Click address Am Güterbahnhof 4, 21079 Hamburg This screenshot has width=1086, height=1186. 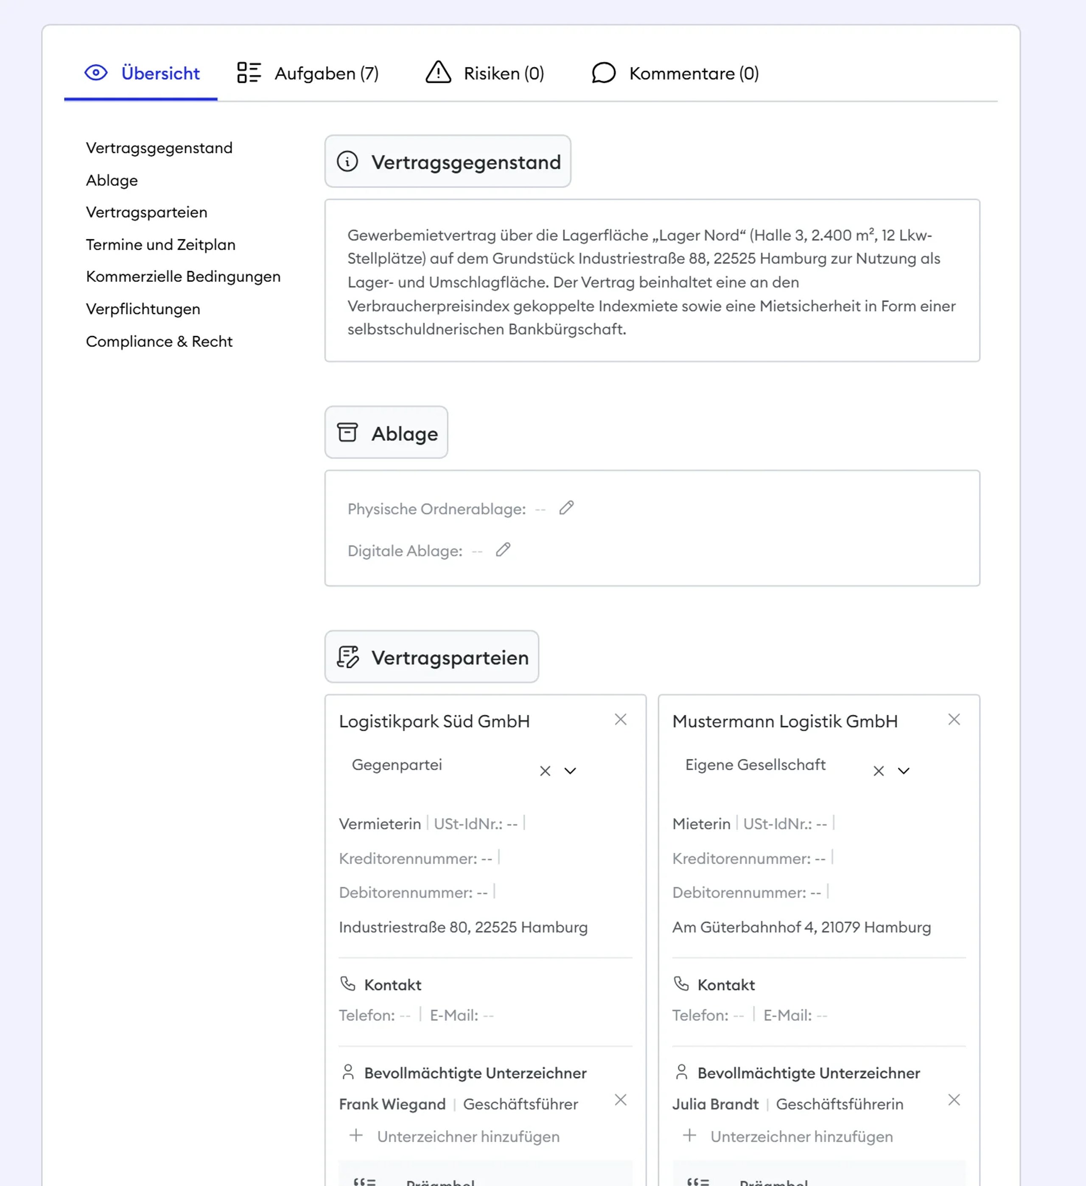click(801, 927)
